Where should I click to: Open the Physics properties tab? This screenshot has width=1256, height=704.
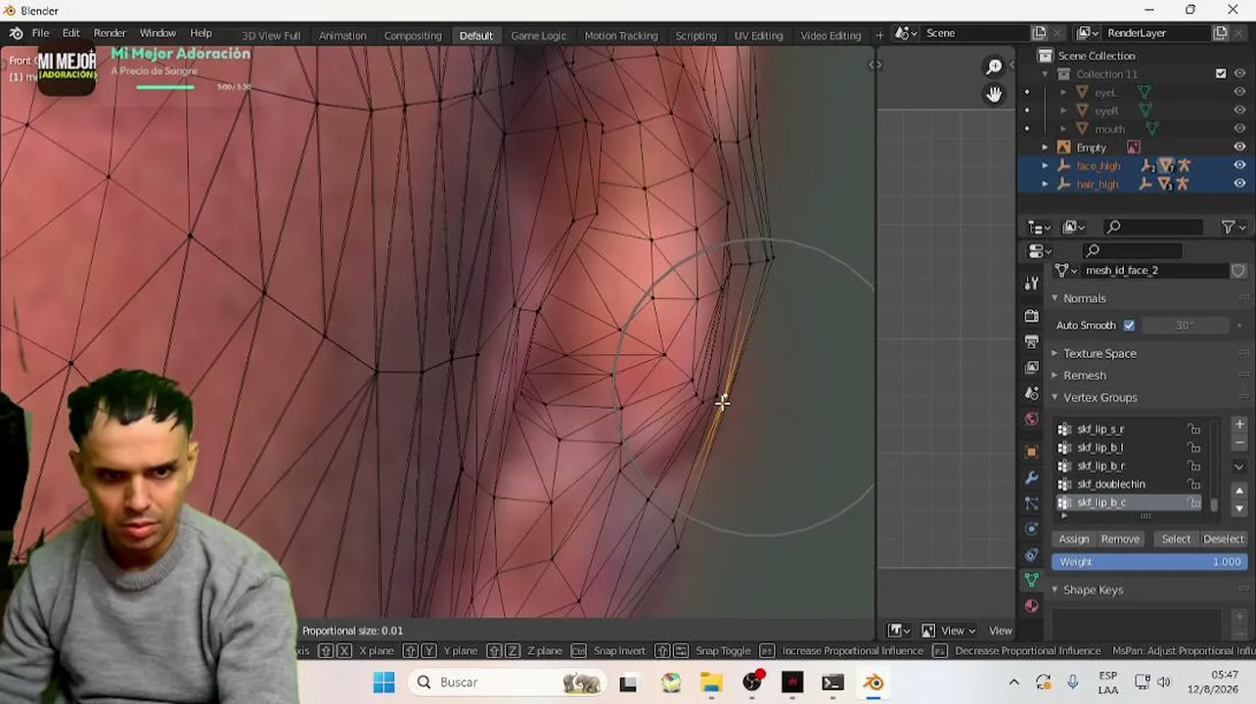[1031, 529]
